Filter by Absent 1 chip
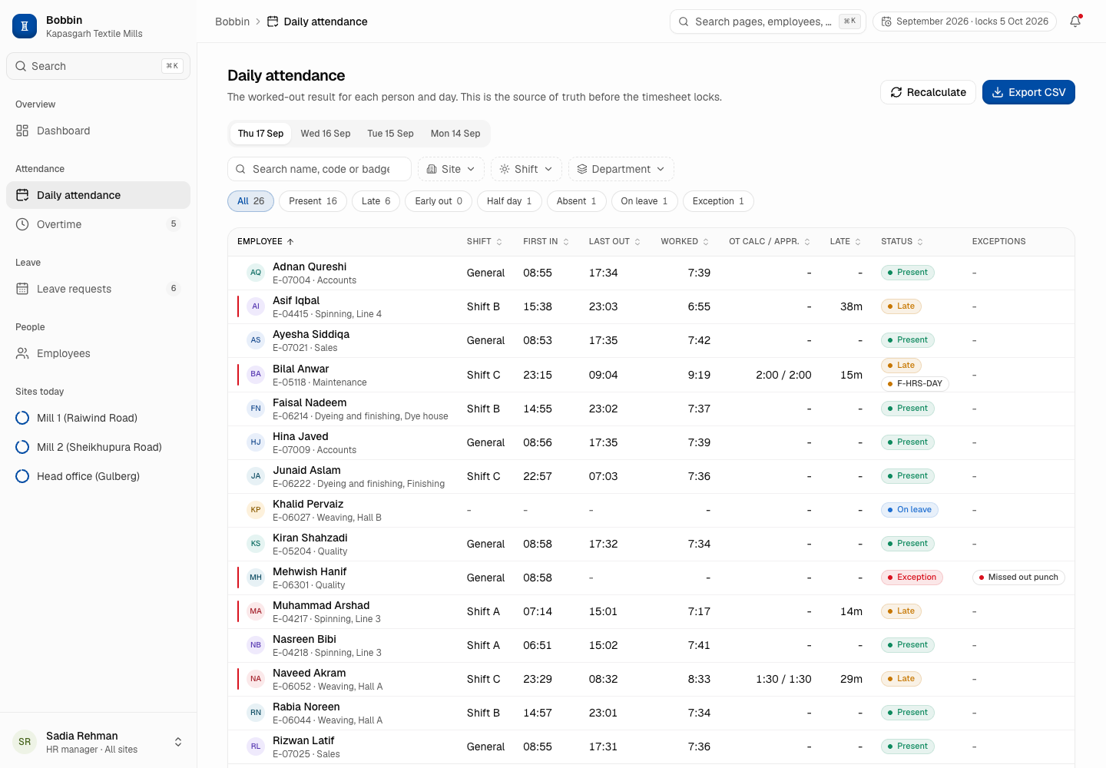 coord(577,201)
